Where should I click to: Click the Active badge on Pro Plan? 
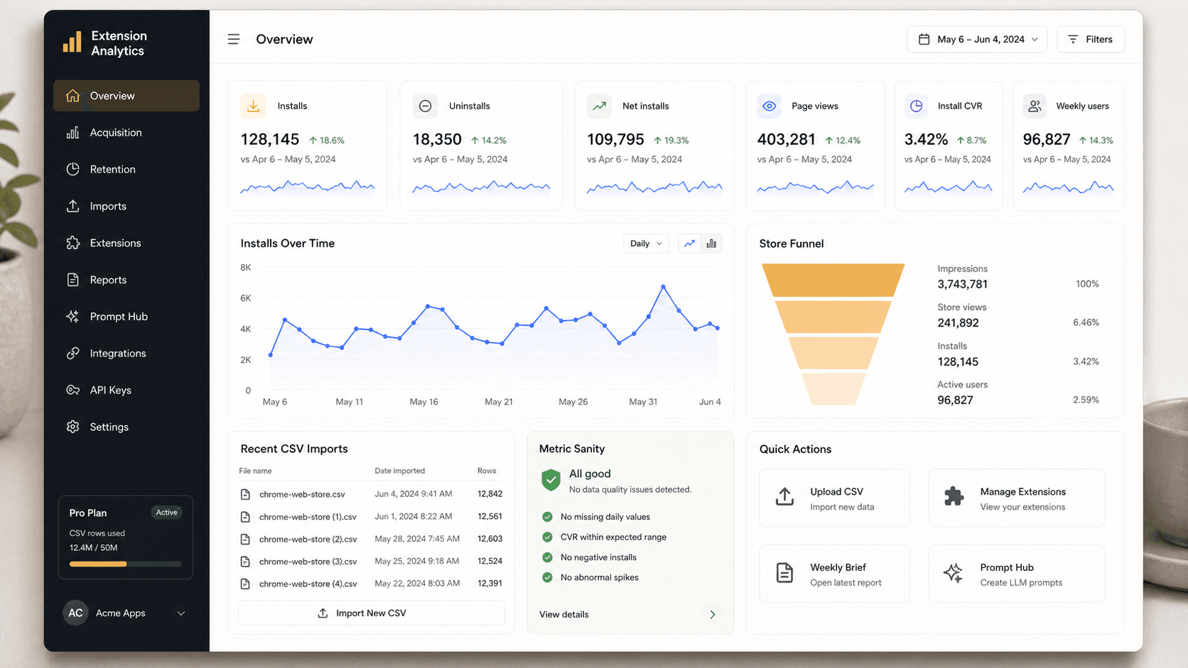click(166, 513)
